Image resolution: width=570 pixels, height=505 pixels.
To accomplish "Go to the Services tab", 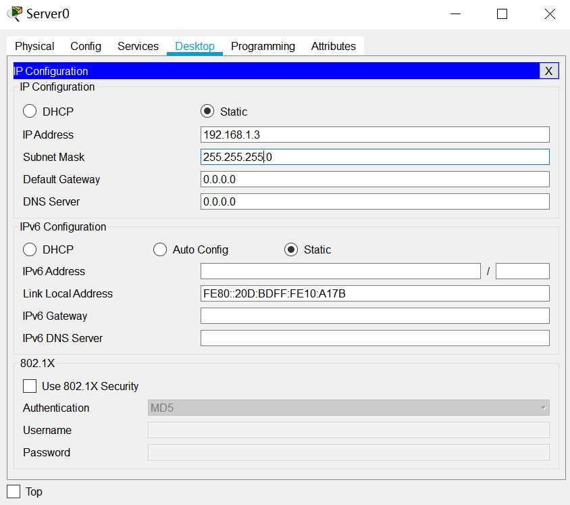I will point(138,46).
